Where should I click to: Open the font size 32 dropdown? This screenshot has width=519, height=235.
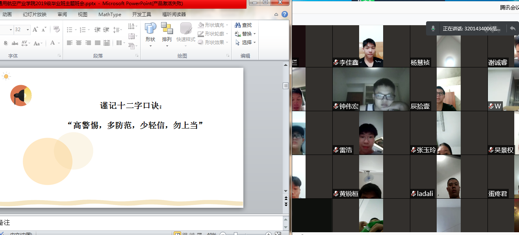coord(28,30)
